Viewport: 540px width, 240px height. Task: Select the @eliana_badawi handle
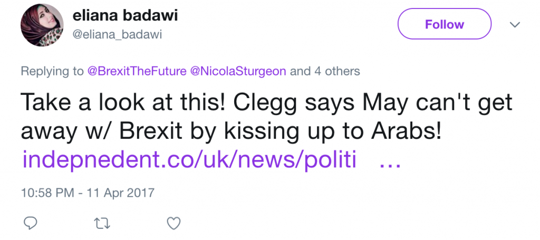coord(117,34)
